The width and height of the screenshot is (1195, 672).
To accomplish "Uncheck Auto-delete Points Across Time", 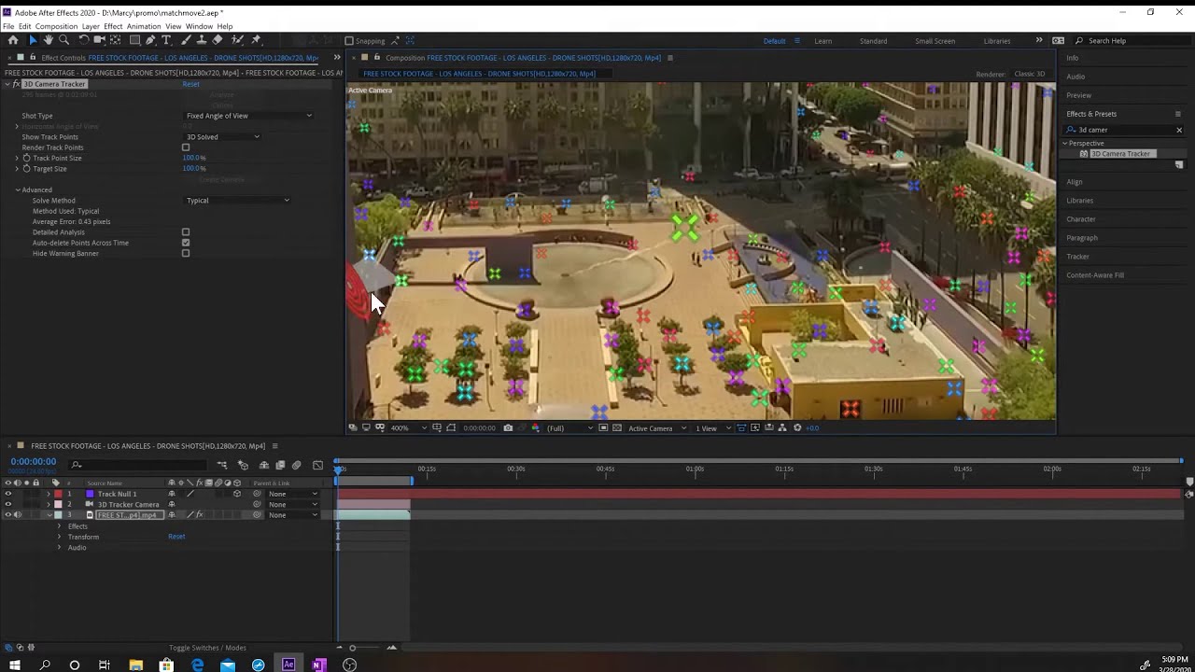I will pos(186,243).
